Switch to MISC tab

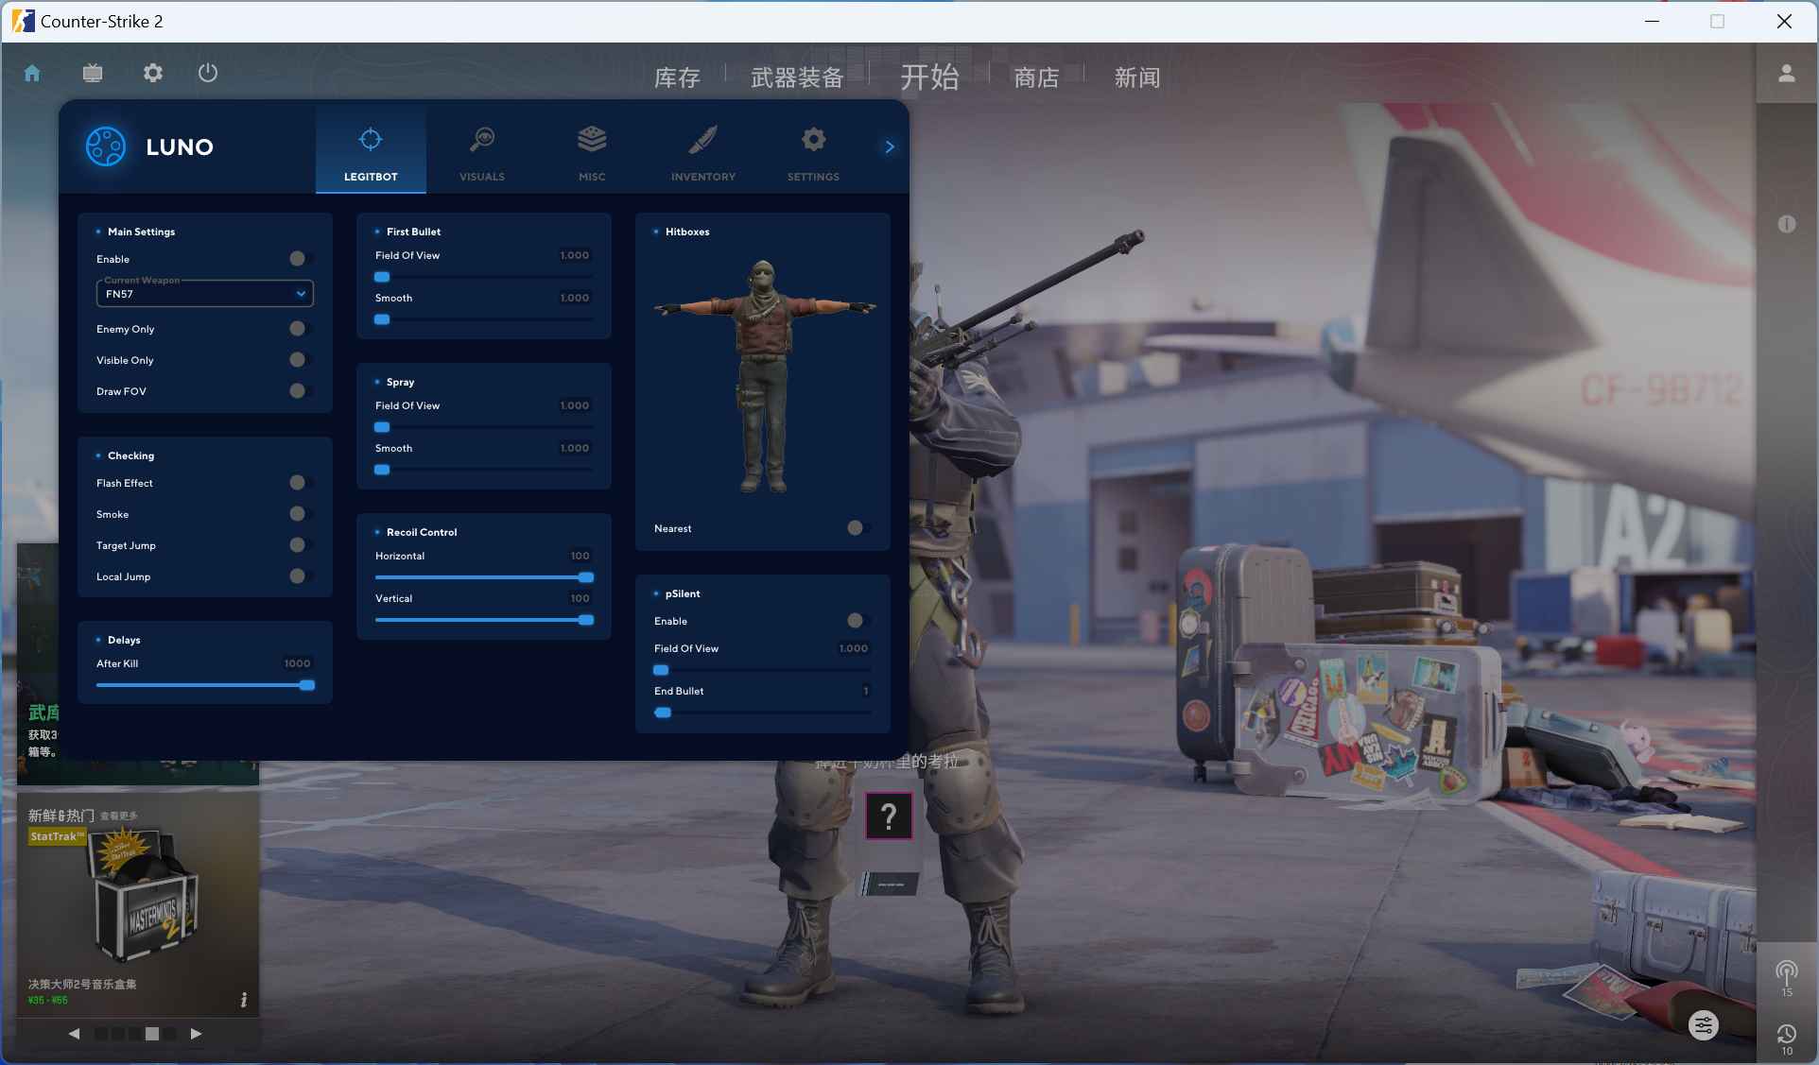tap(591, 152)
